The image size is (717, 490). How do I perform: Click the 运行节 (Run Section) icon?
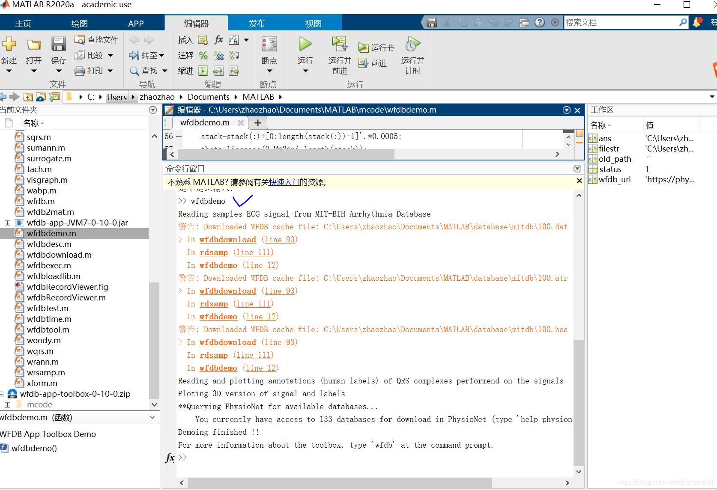(363, 47)
